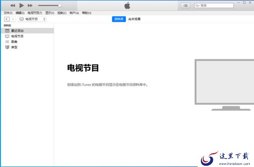The width and height of the screenshot is (254, 167).
Task: Adjust the volume slider knob
Action: point(60,5)
